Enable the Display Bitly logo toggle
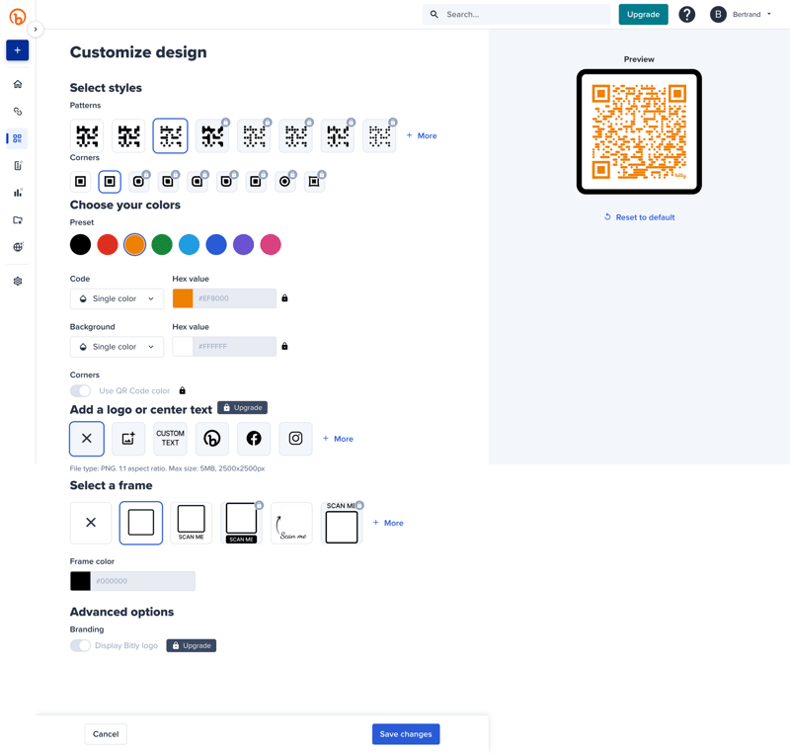 pos(79,645)
